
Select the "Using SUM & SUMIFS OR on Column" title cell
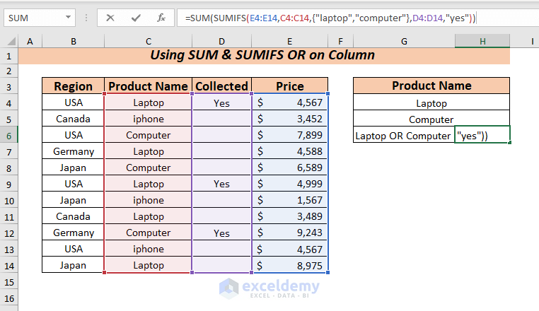pos(264,55)
